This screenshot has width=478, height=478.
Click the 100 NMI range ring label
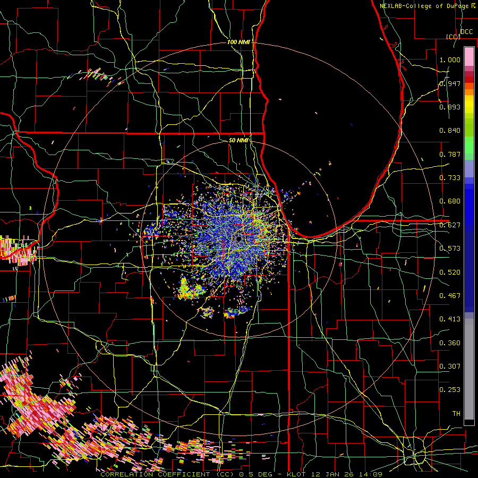pos(238,42)
